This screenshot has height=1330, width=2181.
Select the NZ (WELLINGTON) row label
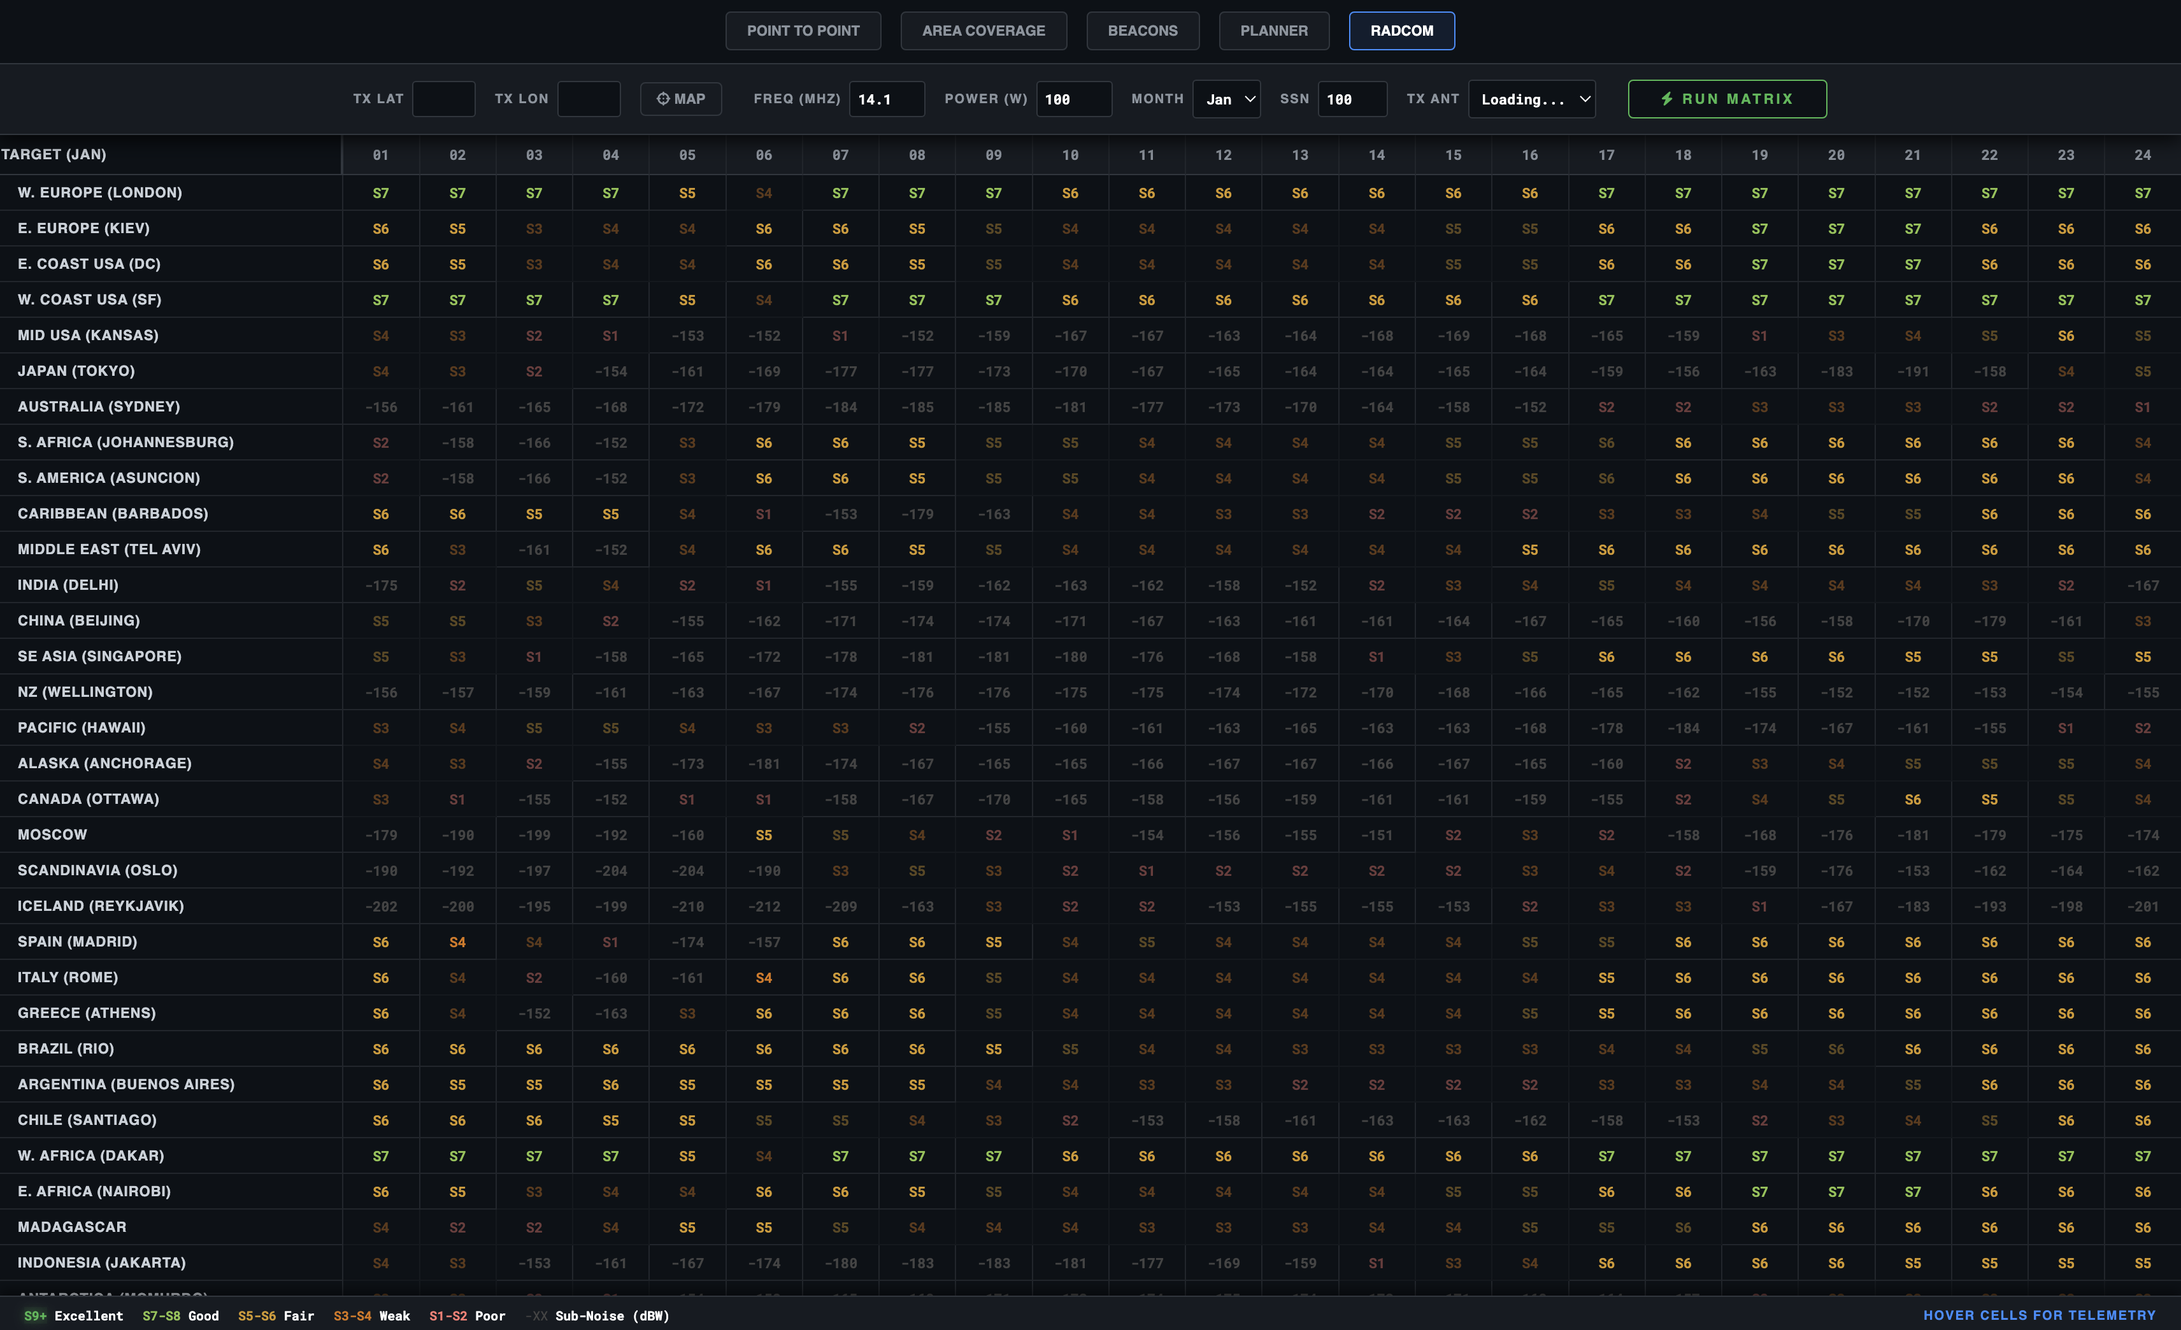[x=85, y=692]
